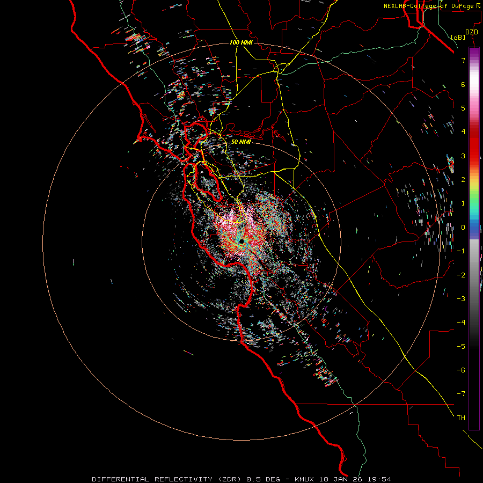
Task: Click the TH threshold label on scale
Action: [461, 418]
